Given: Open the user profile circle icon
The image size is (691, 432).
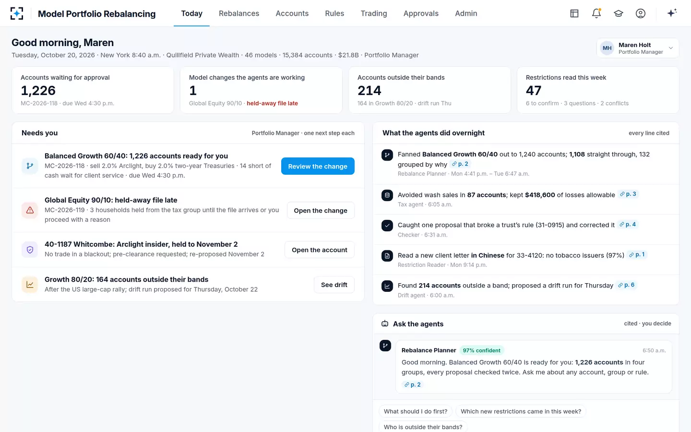Looking at the screenshot, I should (641, 13).
